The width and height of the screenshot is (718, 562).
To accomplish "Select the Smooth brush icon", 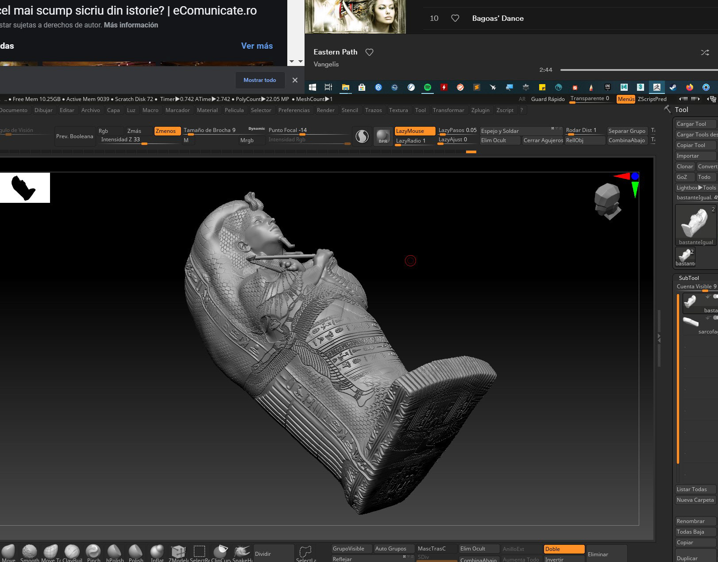I will (x=29, y=552).
